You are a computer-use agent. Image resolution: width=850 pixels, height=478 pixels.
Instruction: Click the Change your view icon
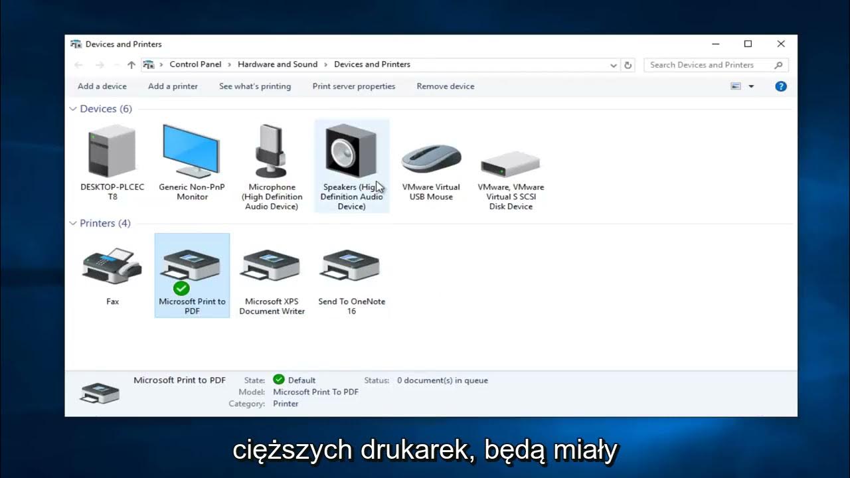736,86
